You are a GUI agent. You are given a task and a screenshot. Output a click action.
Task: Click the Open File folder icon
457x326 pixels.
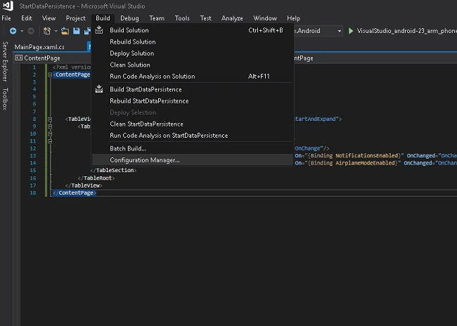pos(65,31)
